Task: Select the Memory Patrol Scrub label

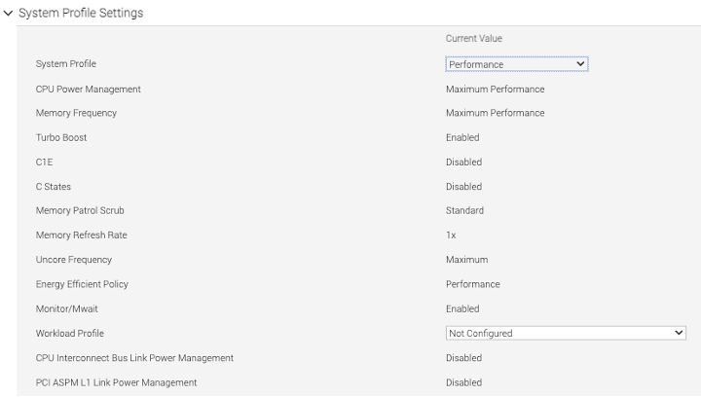Action: click(x=80, y=210)
